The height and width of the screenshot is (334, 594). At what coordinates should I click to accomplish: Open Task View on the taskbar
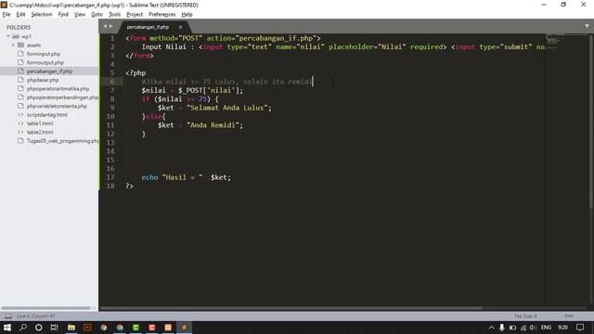tap(55, 328)
